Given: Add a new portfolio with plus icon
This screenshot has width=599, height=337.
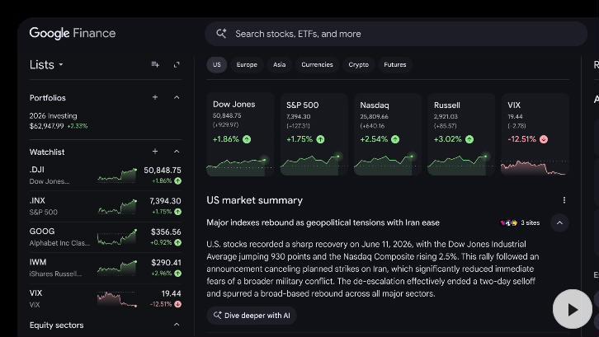Looking at the screenshot, I should [x=155, y=97].
